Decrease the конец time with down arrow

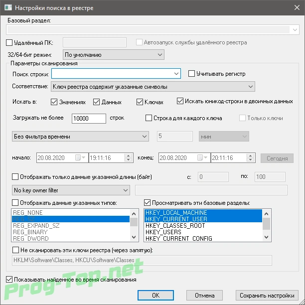251,160
